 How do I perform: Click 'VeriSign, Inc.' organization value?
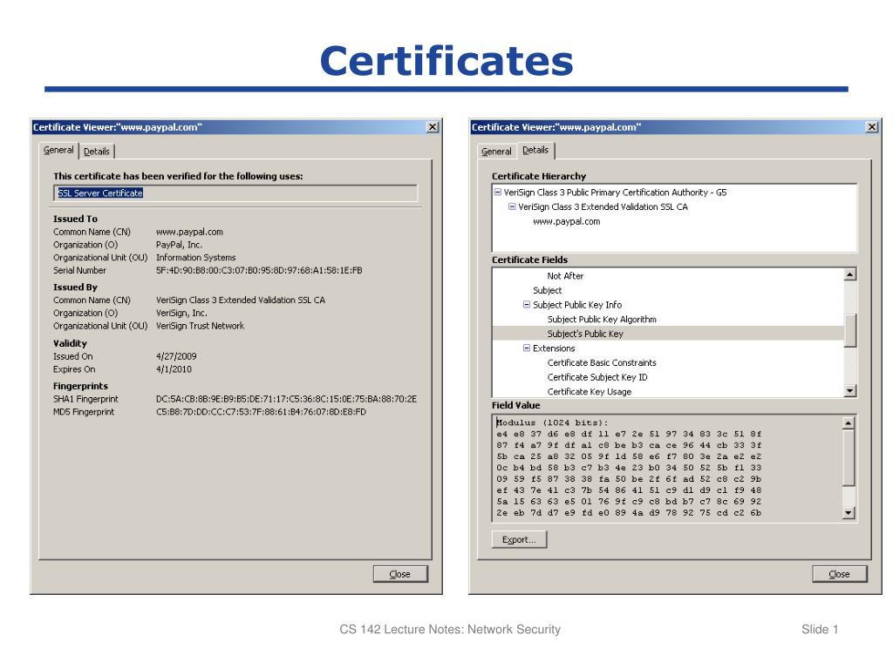point(181,313)
